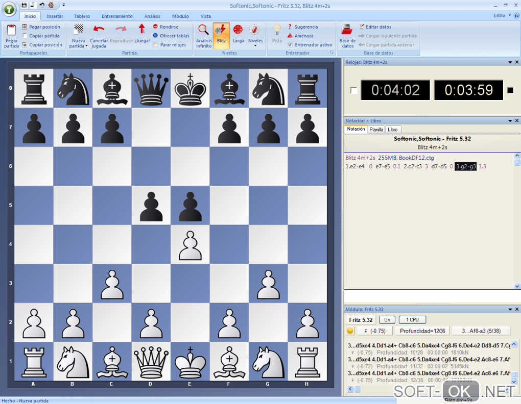Open the Niveles dropdown
This screenshot has width=521, height=404.
pyautogui.click(x=255, y=46)
